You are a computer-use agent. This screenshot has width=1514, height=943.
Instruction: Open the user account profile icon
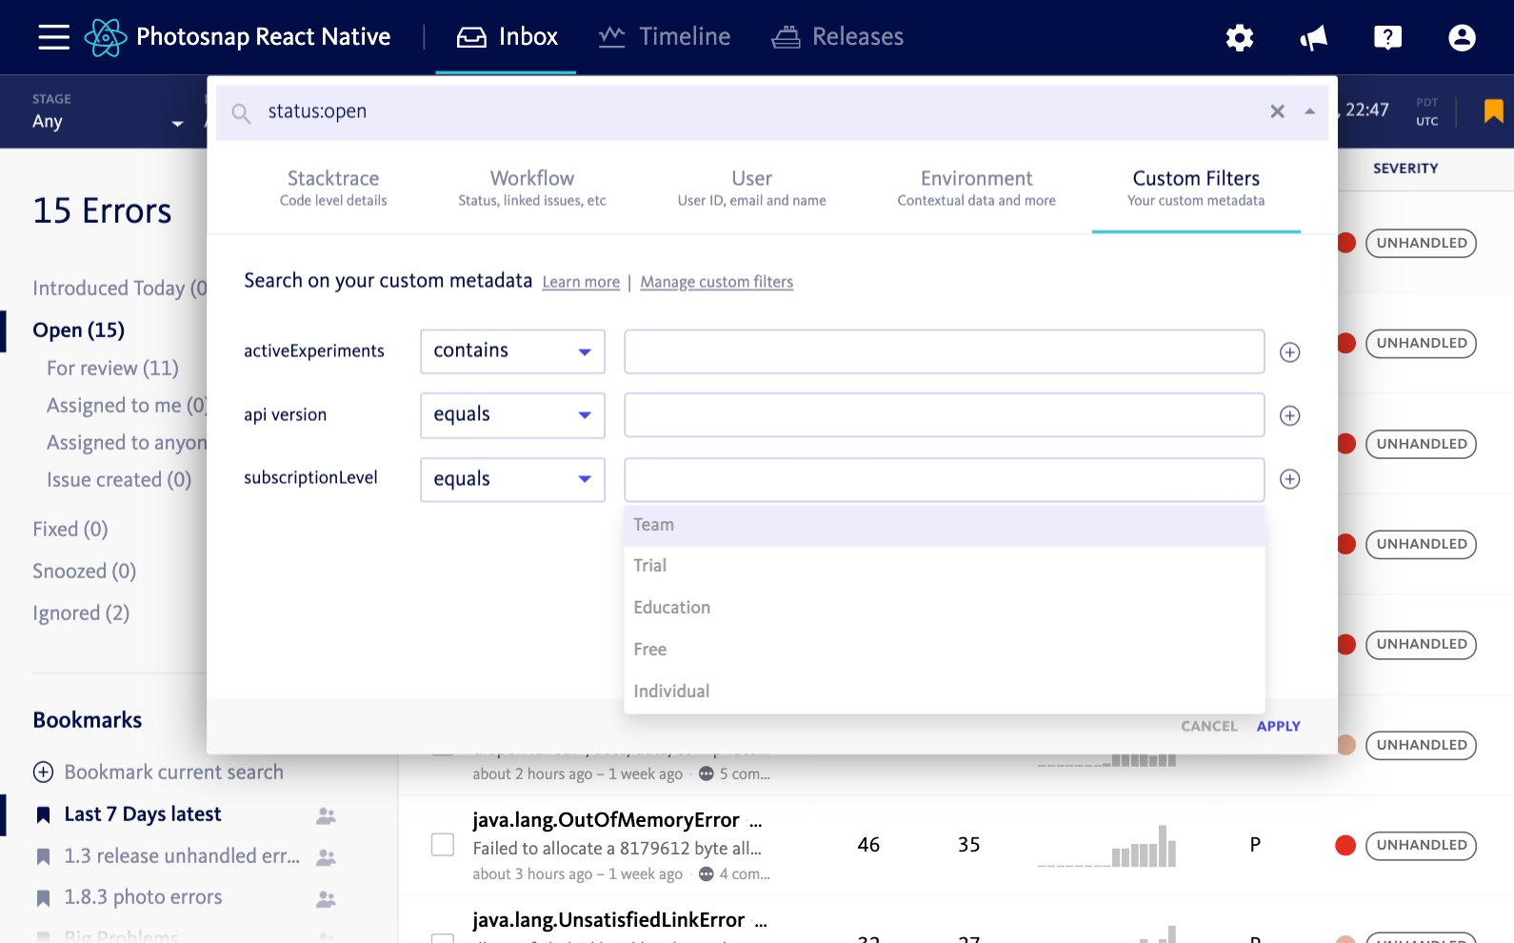[1462, 37]
